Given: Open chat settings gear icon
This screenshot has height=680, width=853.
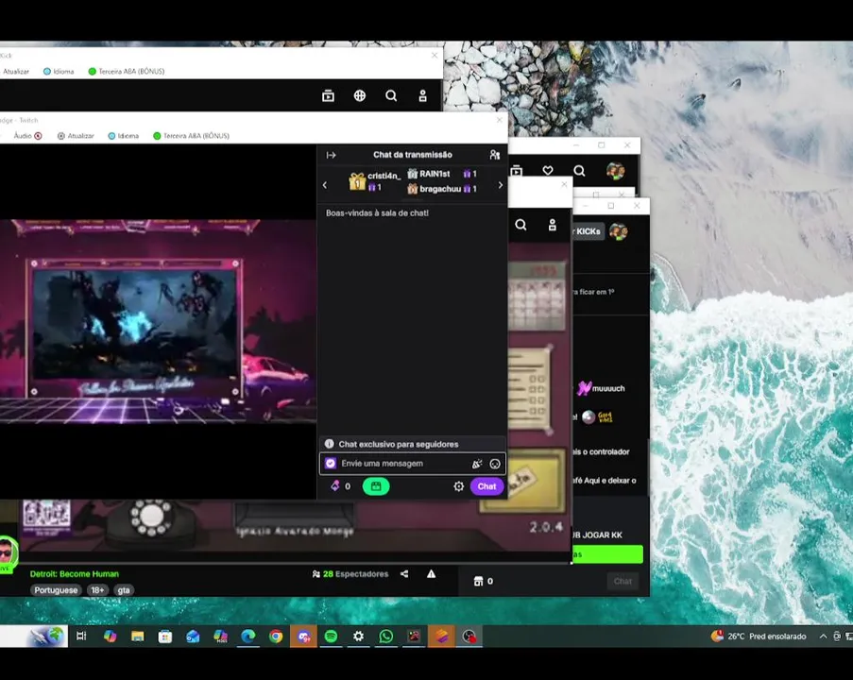Looking at the screenshot, I should coord(458,486).
